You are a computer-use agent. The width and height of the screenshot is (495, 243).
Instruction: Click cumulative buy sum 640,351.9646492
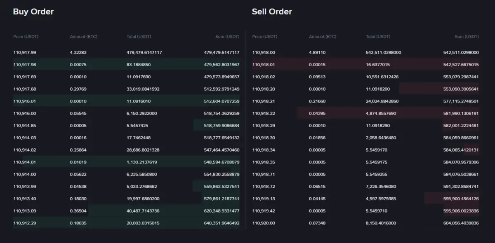(x=222, y=223)
